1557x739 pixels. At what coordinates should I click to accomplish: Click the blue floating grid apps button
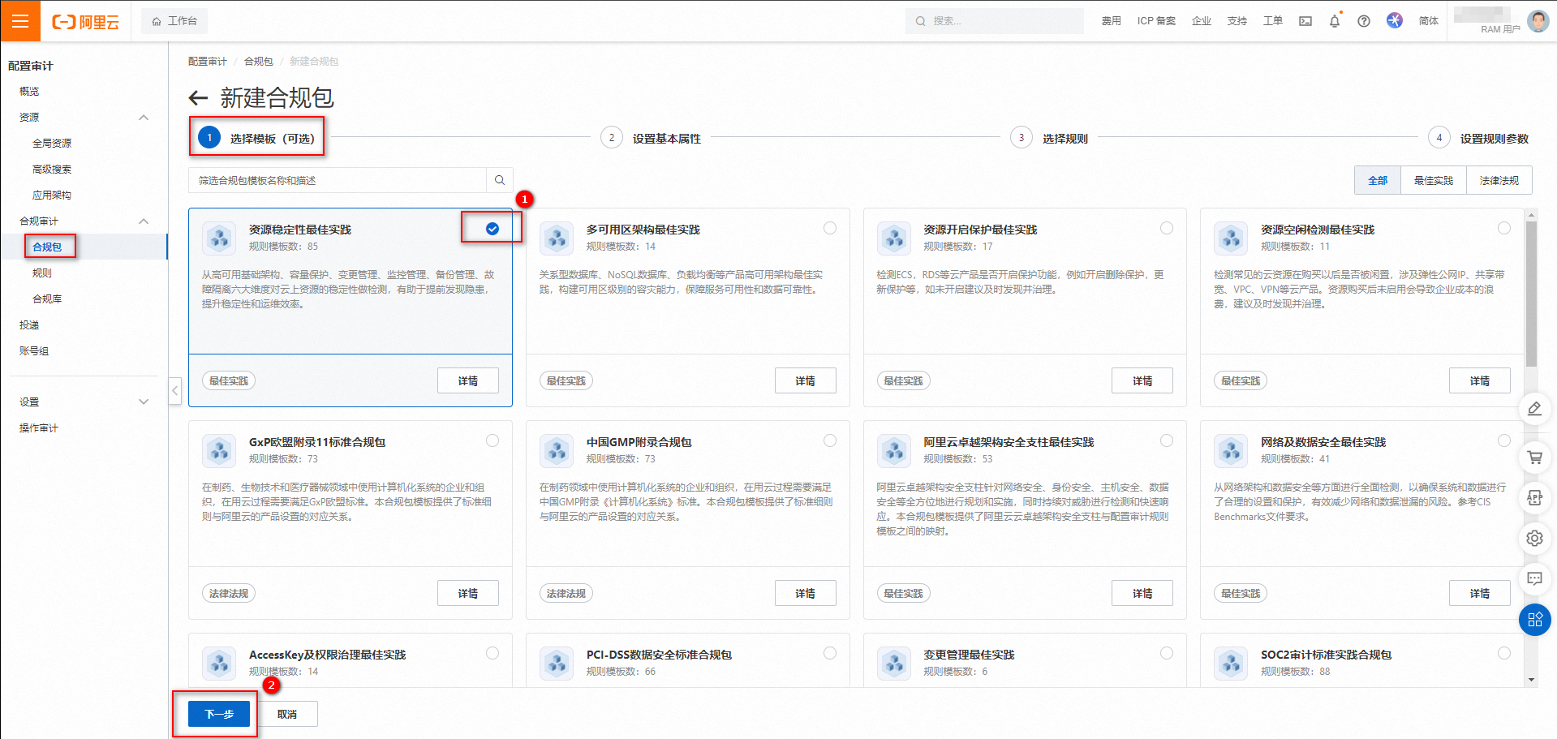tap(1534, 620)
